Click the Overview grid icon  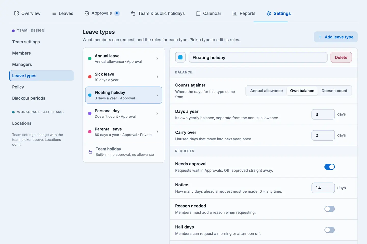[16, 13]
